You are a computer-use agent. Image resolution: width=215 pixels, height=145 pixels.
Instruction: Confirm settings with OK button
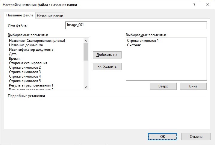(163, 137)
